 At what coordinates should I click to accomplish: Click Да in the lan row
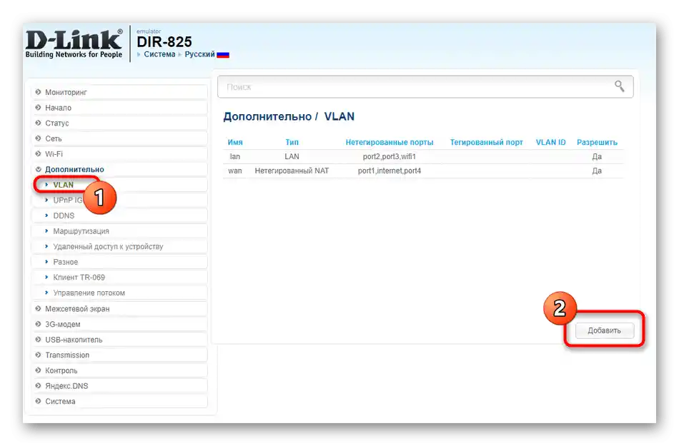tap(597, 156)
